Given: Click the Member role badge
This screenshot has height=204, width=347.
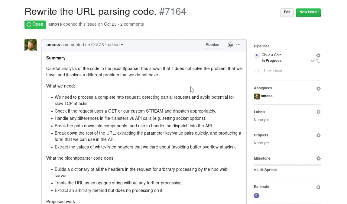Looking at the screenshot, I should 212,45.
